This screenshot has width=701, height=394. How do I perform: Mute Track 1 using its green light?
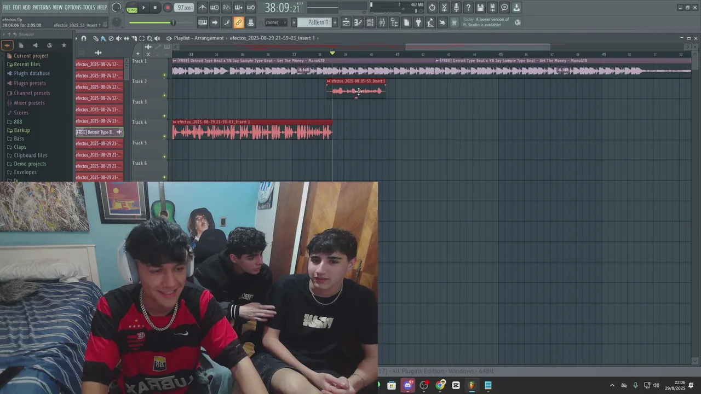[x=164, y=75]
